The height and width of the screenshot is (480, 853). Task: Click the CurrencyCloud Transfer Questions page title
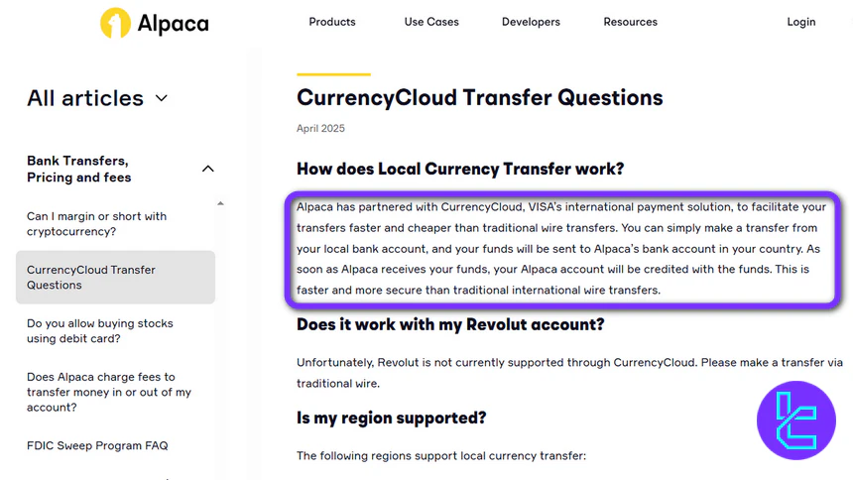click(x=479, y=97)
